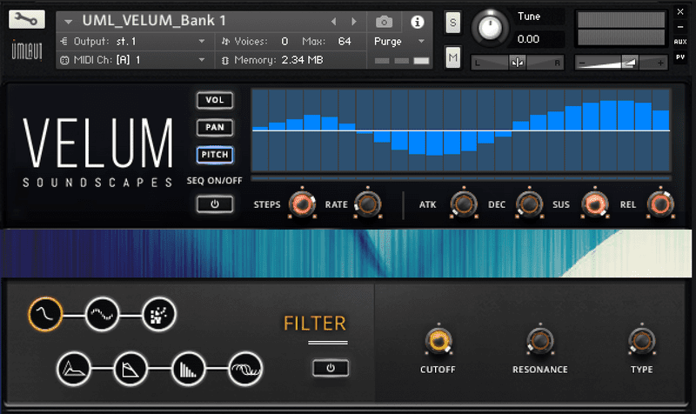Click the PV button
The height and width of the screenshot is (414, 696).
click(680, 57)
